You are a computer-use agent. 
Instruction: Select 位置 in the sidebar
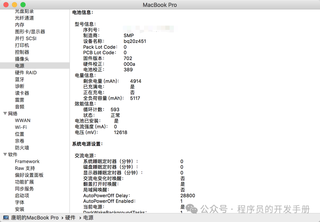point(20,134)
